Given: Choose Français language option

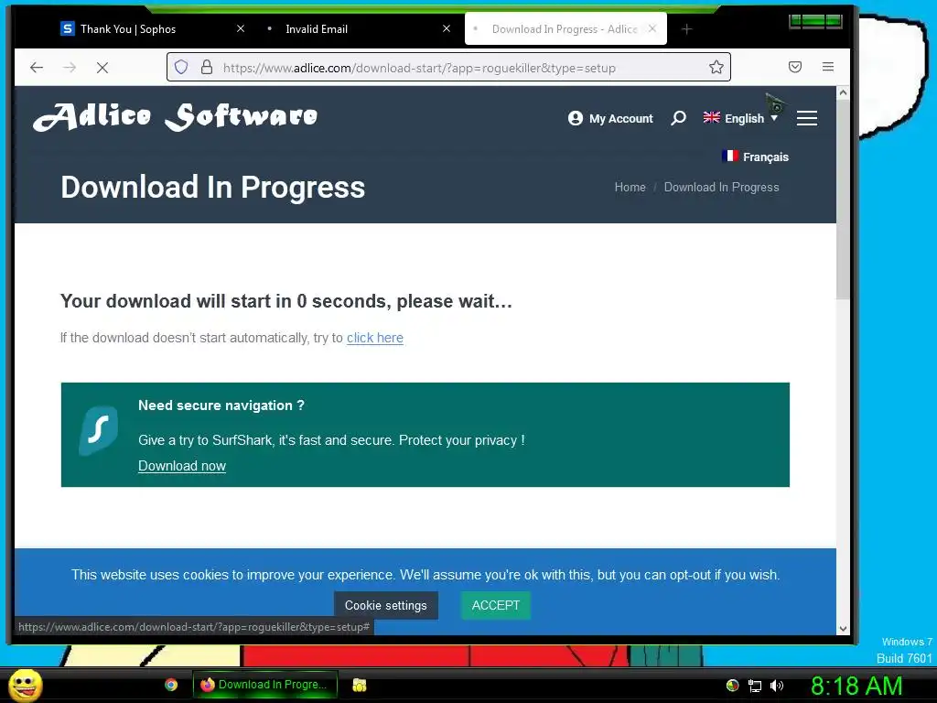Looking at the screenshot, I should pos(755,157).
